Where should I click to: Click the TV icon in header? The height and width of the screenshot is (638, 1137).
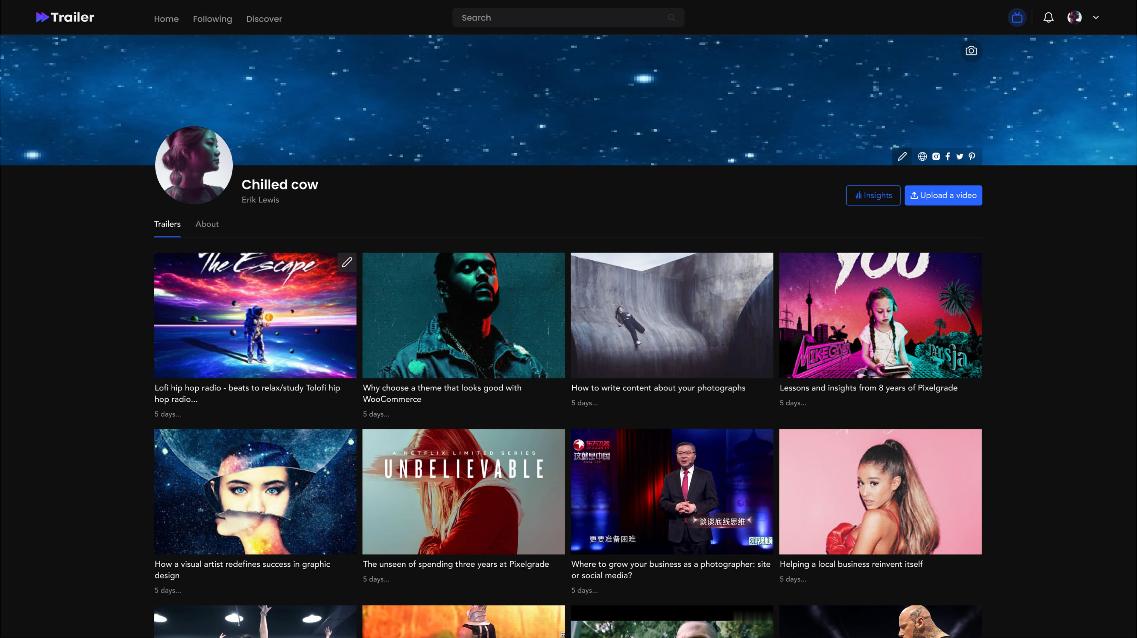coord(1017,18)
